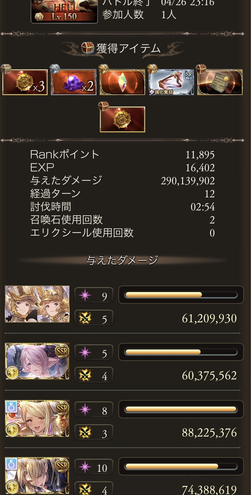Viewport: 251px width, 495px height.
Task: Open the blonde smiling SSR character portrait
Action: click(x=37, y=418)
